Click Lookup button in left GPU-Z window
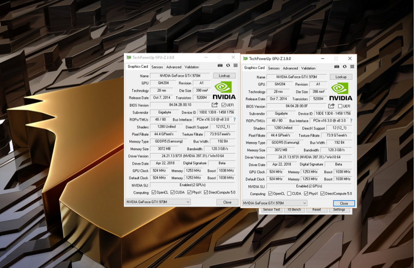Screen dimensions: 415x268 224,76
